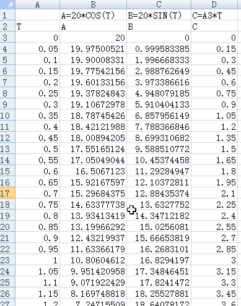Viewport: 241px width, 306px height.
Task: Select cell containing 17.34846451
Action: 159,271
